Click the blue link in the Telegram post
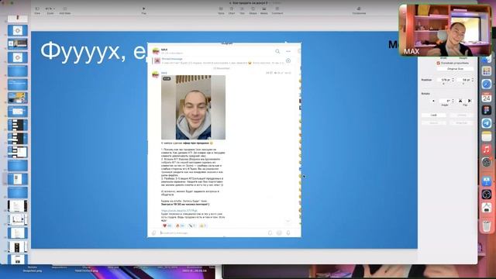This screenshot has height=279, width=496. click(179, 210)
